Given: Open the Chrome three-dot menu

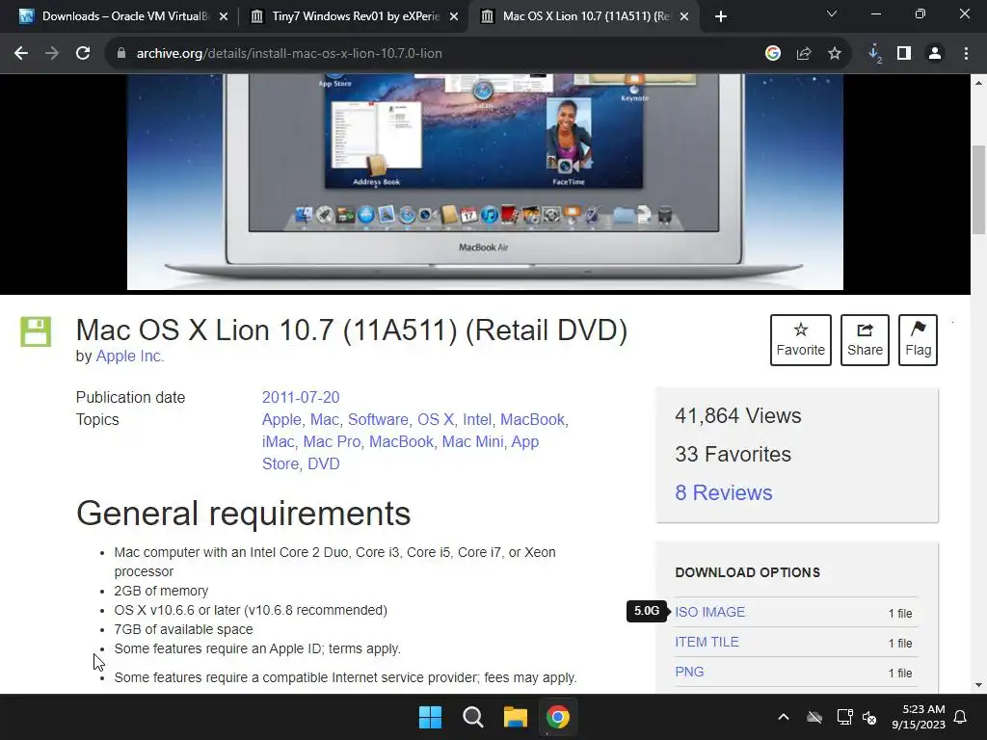Looking at the screenshot, I should coord(966,54).
